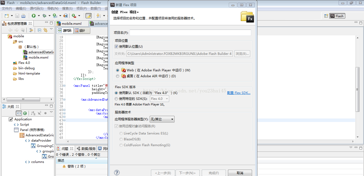Maximize the Outline panel
364x176 pixels.
pyautogui.click(x=51, y=106)
